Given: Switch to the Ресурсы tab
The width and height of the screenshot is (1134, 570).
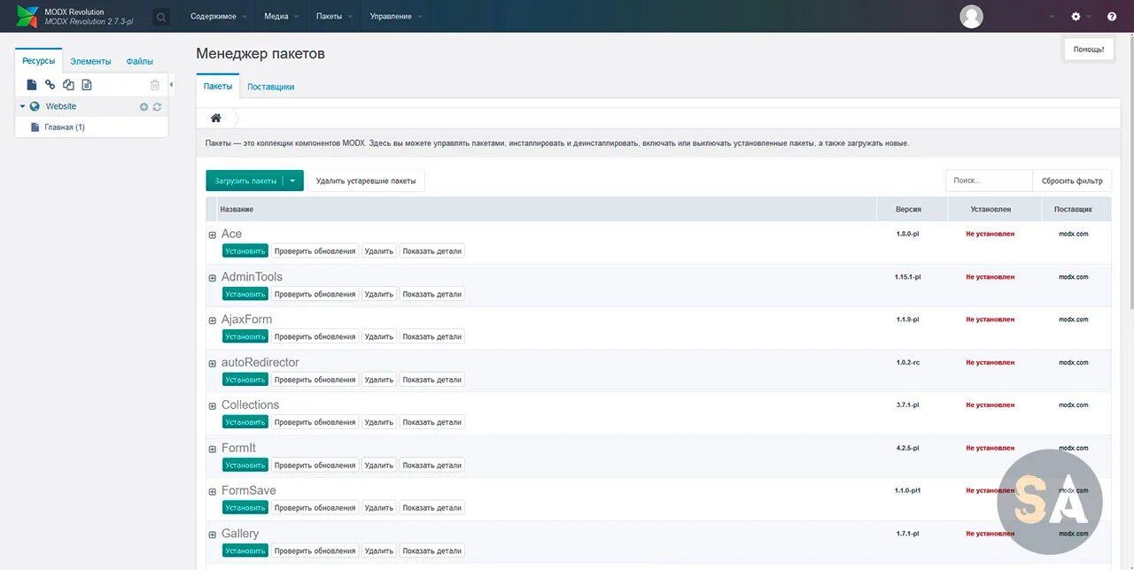Looking at the screenshot, I should pos(39,61).
